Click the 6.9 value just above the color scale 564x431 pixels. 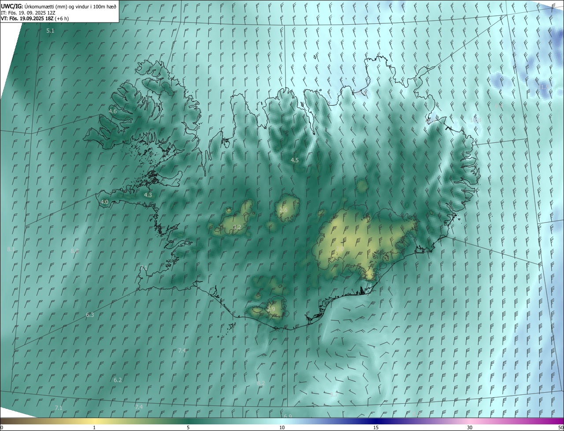288,416
